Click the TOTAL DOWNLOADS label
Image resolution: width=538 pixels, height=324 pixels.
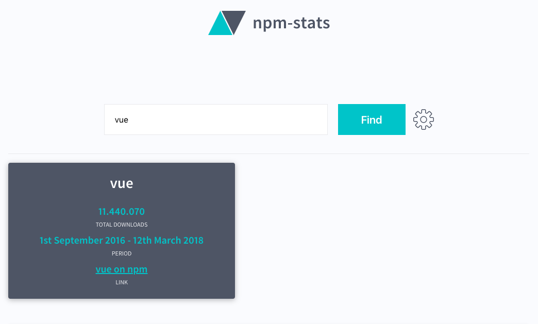(122, 224)
